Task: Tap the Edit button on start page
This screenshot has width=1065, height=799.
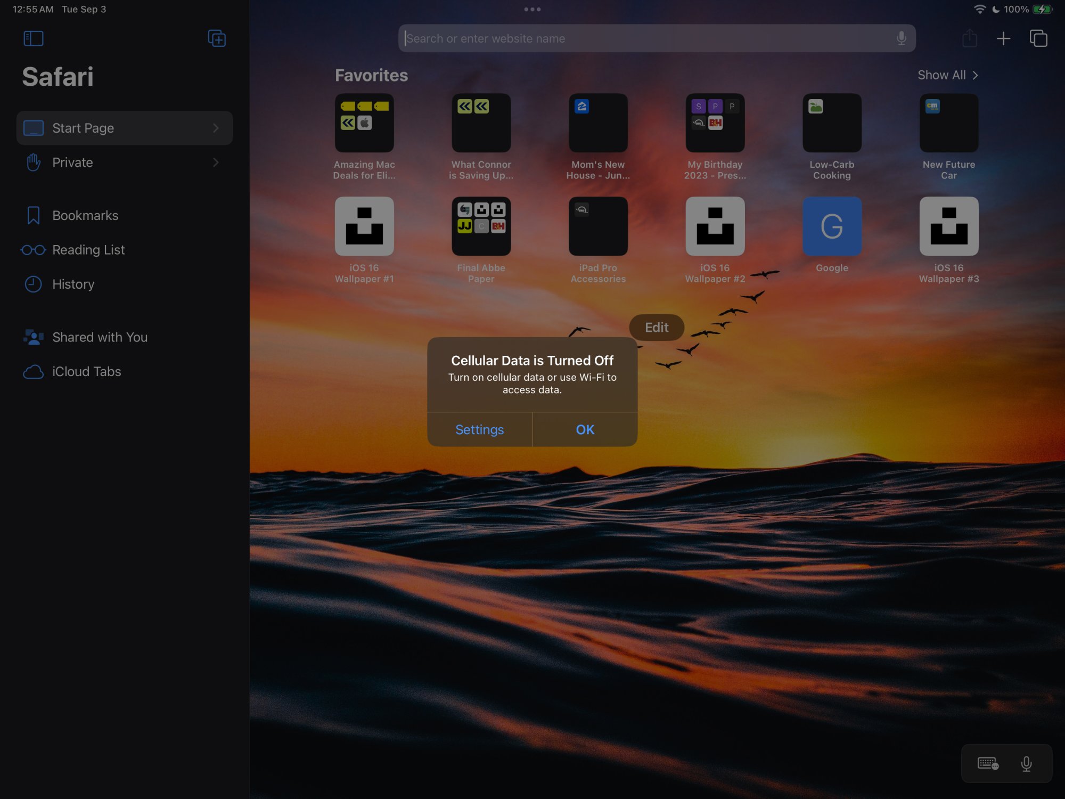Action: click(656, 328)
